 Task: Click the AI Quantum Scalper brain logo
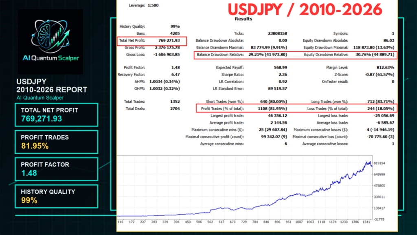coord(50,42)
